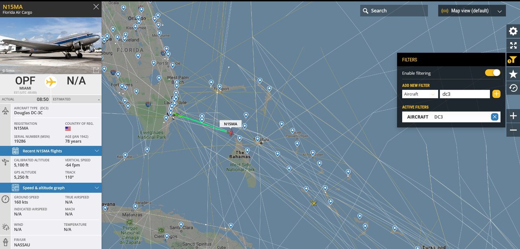
Task: Click the dc3 filter value input field
Action: click(465, 94)
